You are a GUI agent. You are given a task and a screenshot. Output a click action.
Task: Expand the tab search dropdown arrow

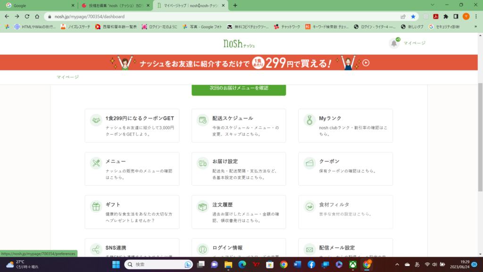433,5
